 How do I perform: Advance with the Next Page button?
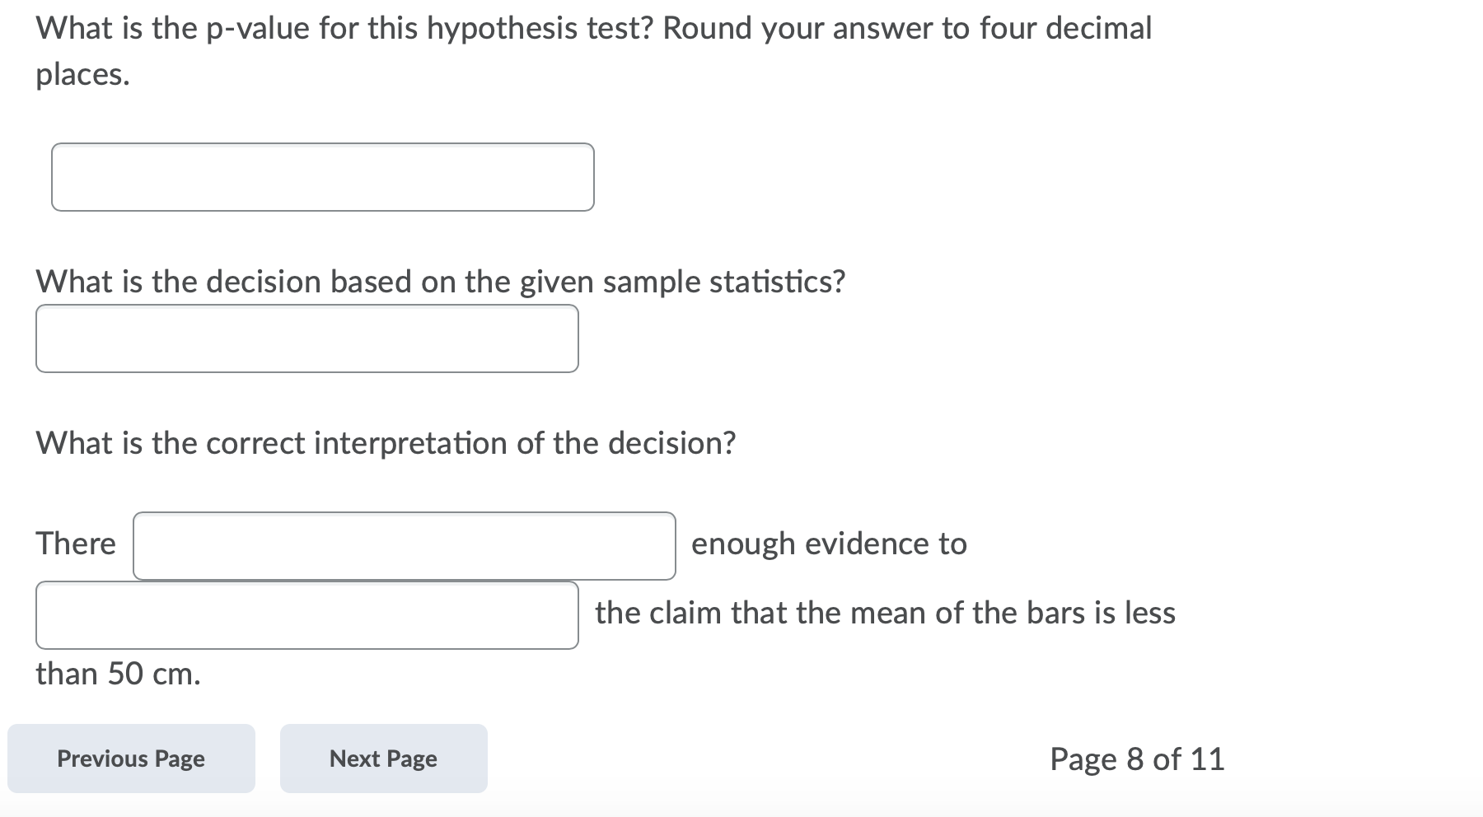383,759
